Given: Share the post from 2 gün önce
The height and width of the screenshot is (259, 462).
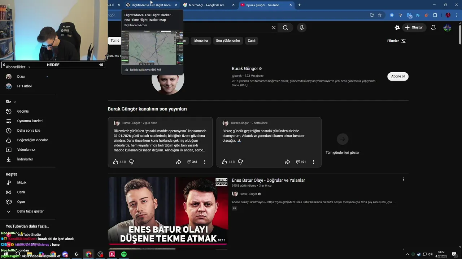Looking at the screenshot, I should point(178,162).
